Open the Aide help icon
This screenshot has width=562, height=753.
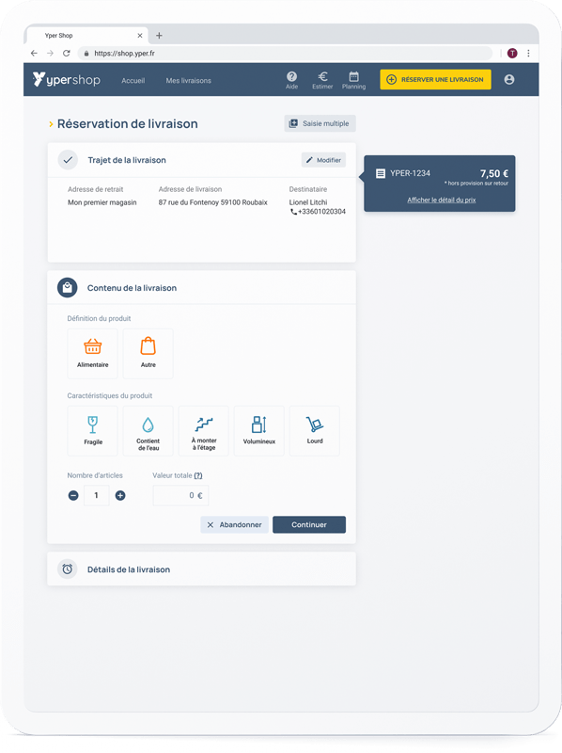pos(291,80)
